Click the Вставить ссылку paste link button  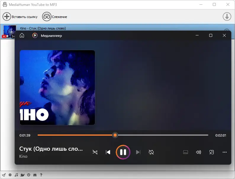click(20, 17)
